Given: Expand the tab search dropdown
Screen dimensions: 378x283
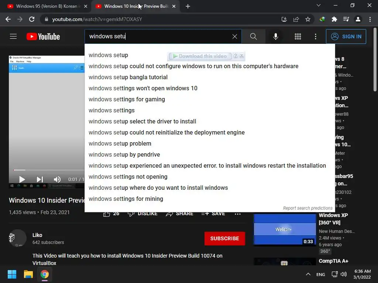Looking at the screenshot, I should click(319, 5).
